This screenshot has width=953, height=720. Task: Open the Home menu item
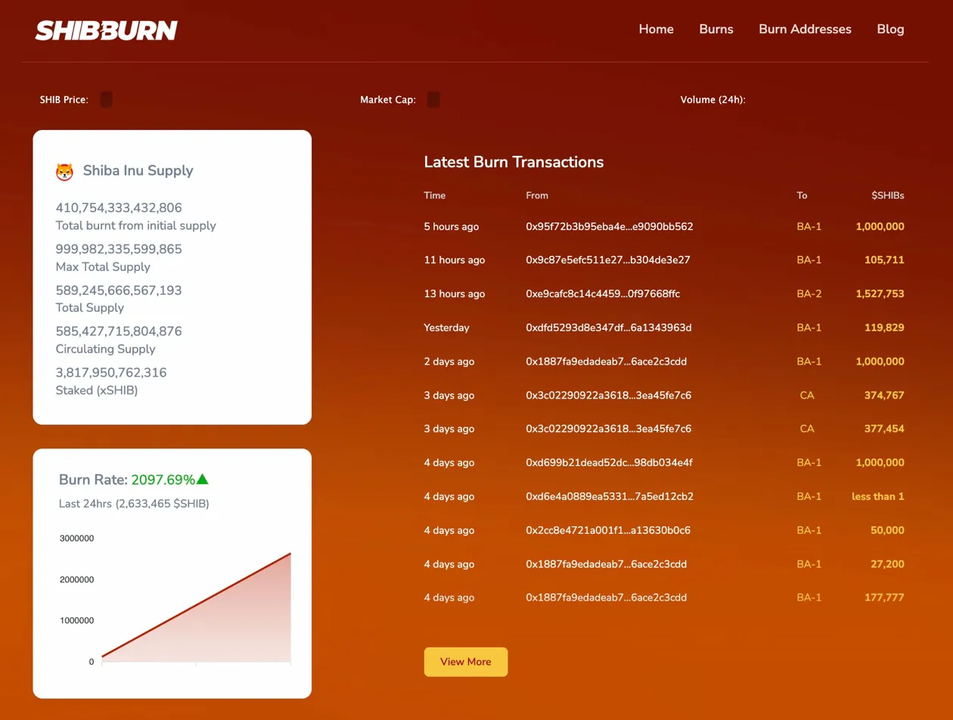click(x=656, y=29)
